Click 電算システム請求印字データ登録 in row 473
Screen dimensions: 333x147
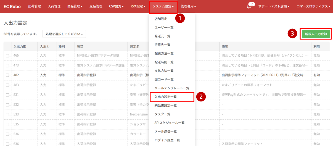pos(101,65)
